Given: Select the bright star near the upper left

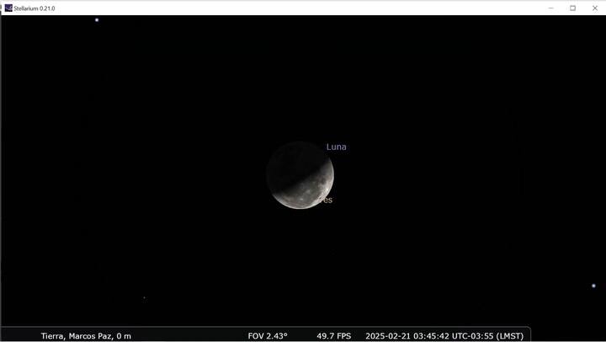Looking at the screenshot, I should point(97,19).
